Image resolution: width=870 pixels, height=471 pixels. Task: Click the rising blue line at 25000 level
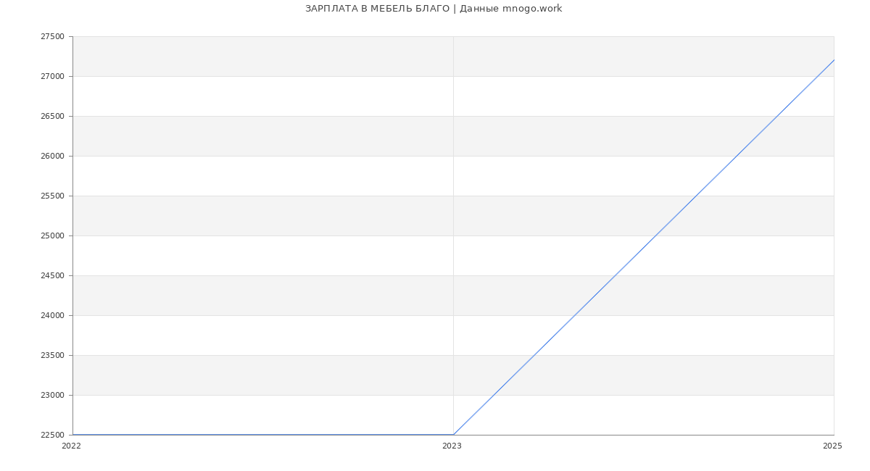pyautogui.click(x=655, y=236)
